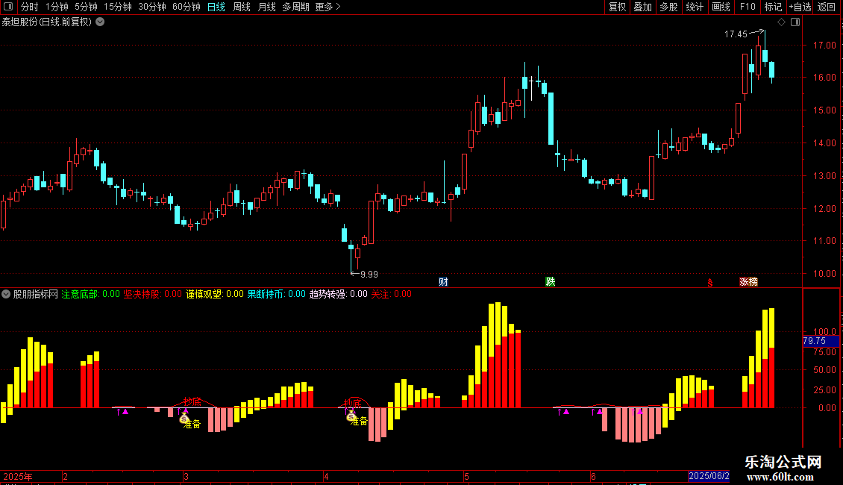843x485 pixels.
Task: Select the 15分钟 period tab
Action: (x=117, y=7)
